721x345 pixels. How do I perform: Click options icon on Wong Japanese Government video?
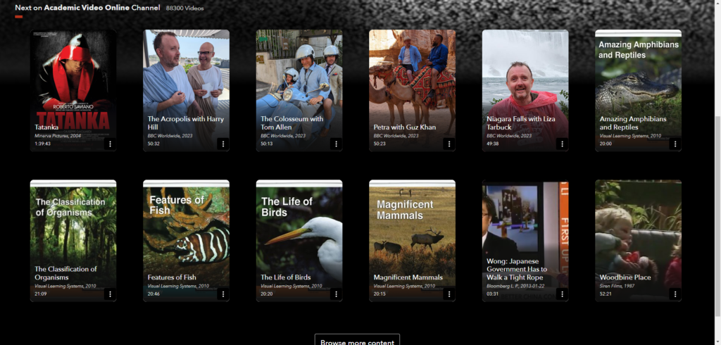tap(562, 294)
